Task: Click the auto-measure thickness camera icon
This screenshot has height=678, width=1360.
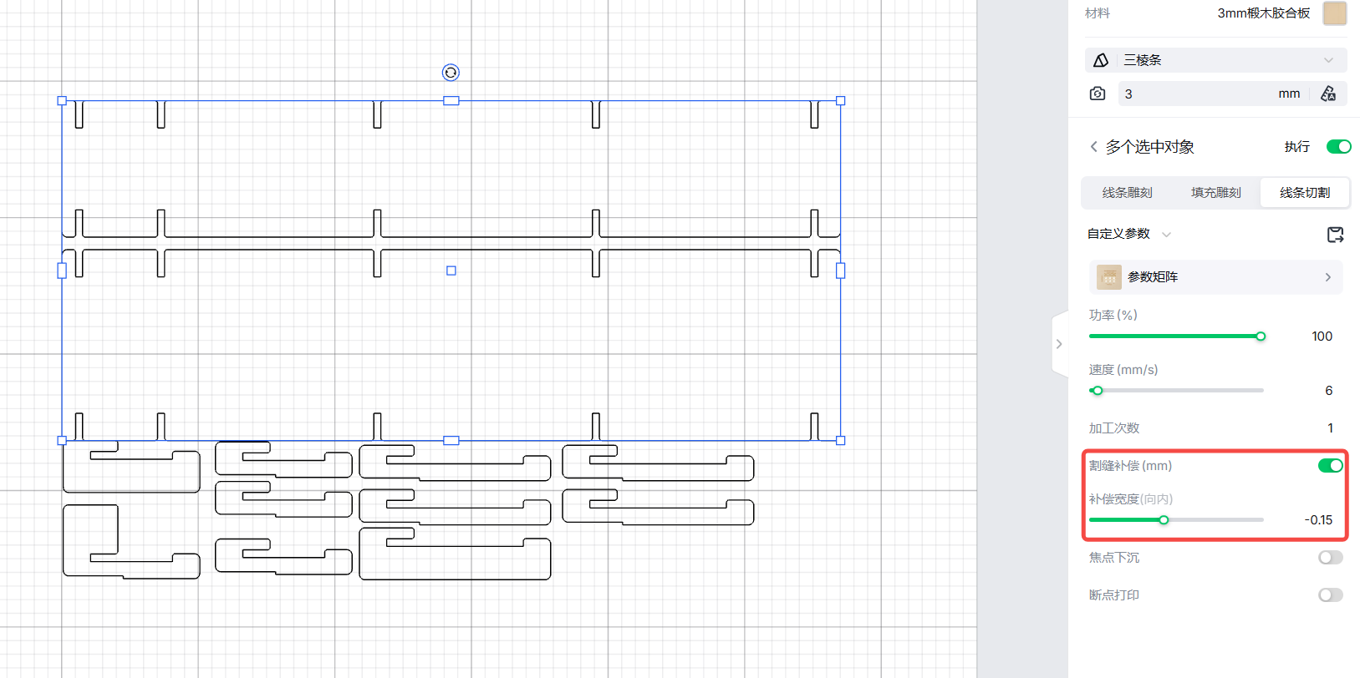Action: tap(1098, 94)
